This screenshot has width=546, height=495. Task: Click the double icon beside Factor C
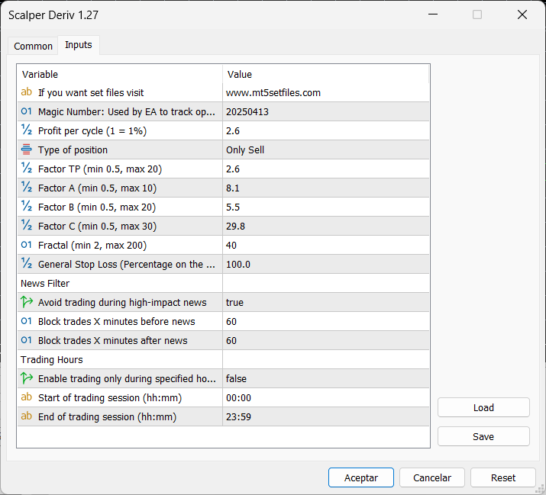[27, 226]
